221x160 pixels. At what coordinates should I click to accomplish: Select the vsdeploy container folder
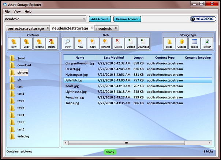pos(19,136)
